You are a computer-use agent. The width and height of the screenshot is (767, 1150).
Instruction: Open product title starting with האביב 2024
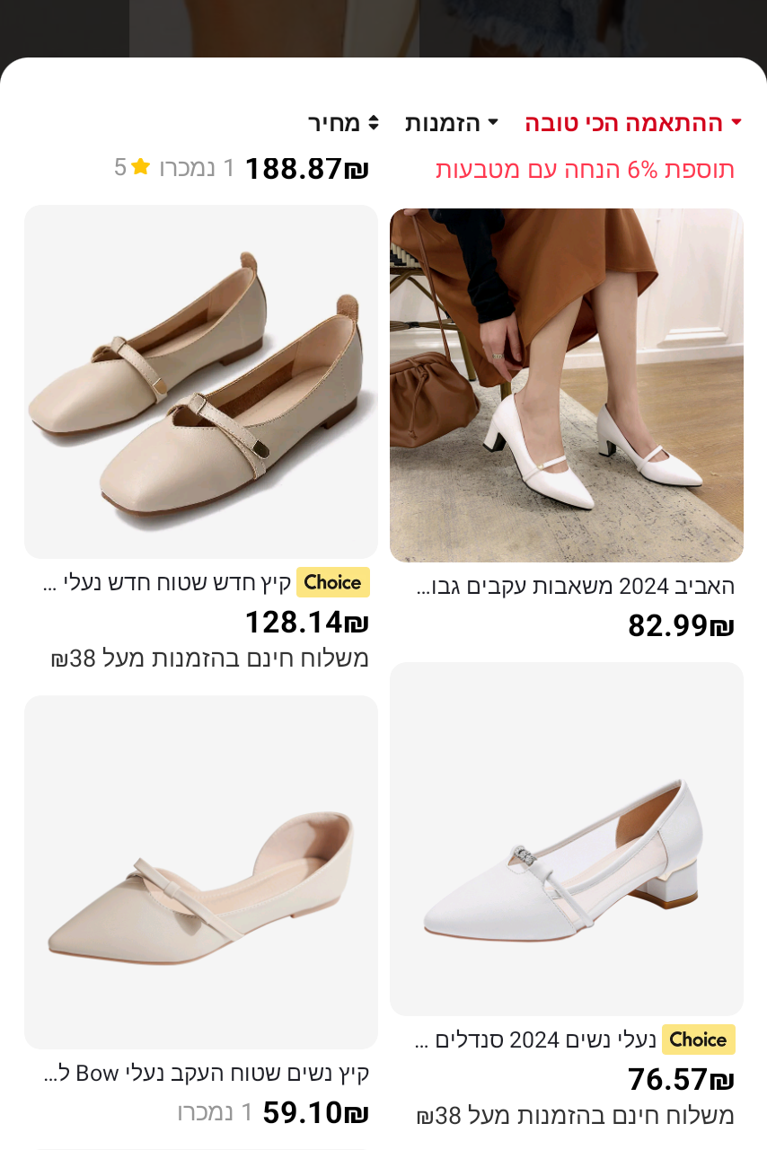pyautogui.click(x=577, y=587)
